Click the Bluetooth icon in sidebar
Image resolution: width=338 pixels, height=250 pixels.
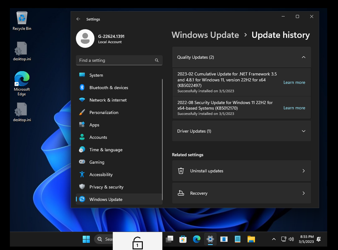[x=82, y=87]
